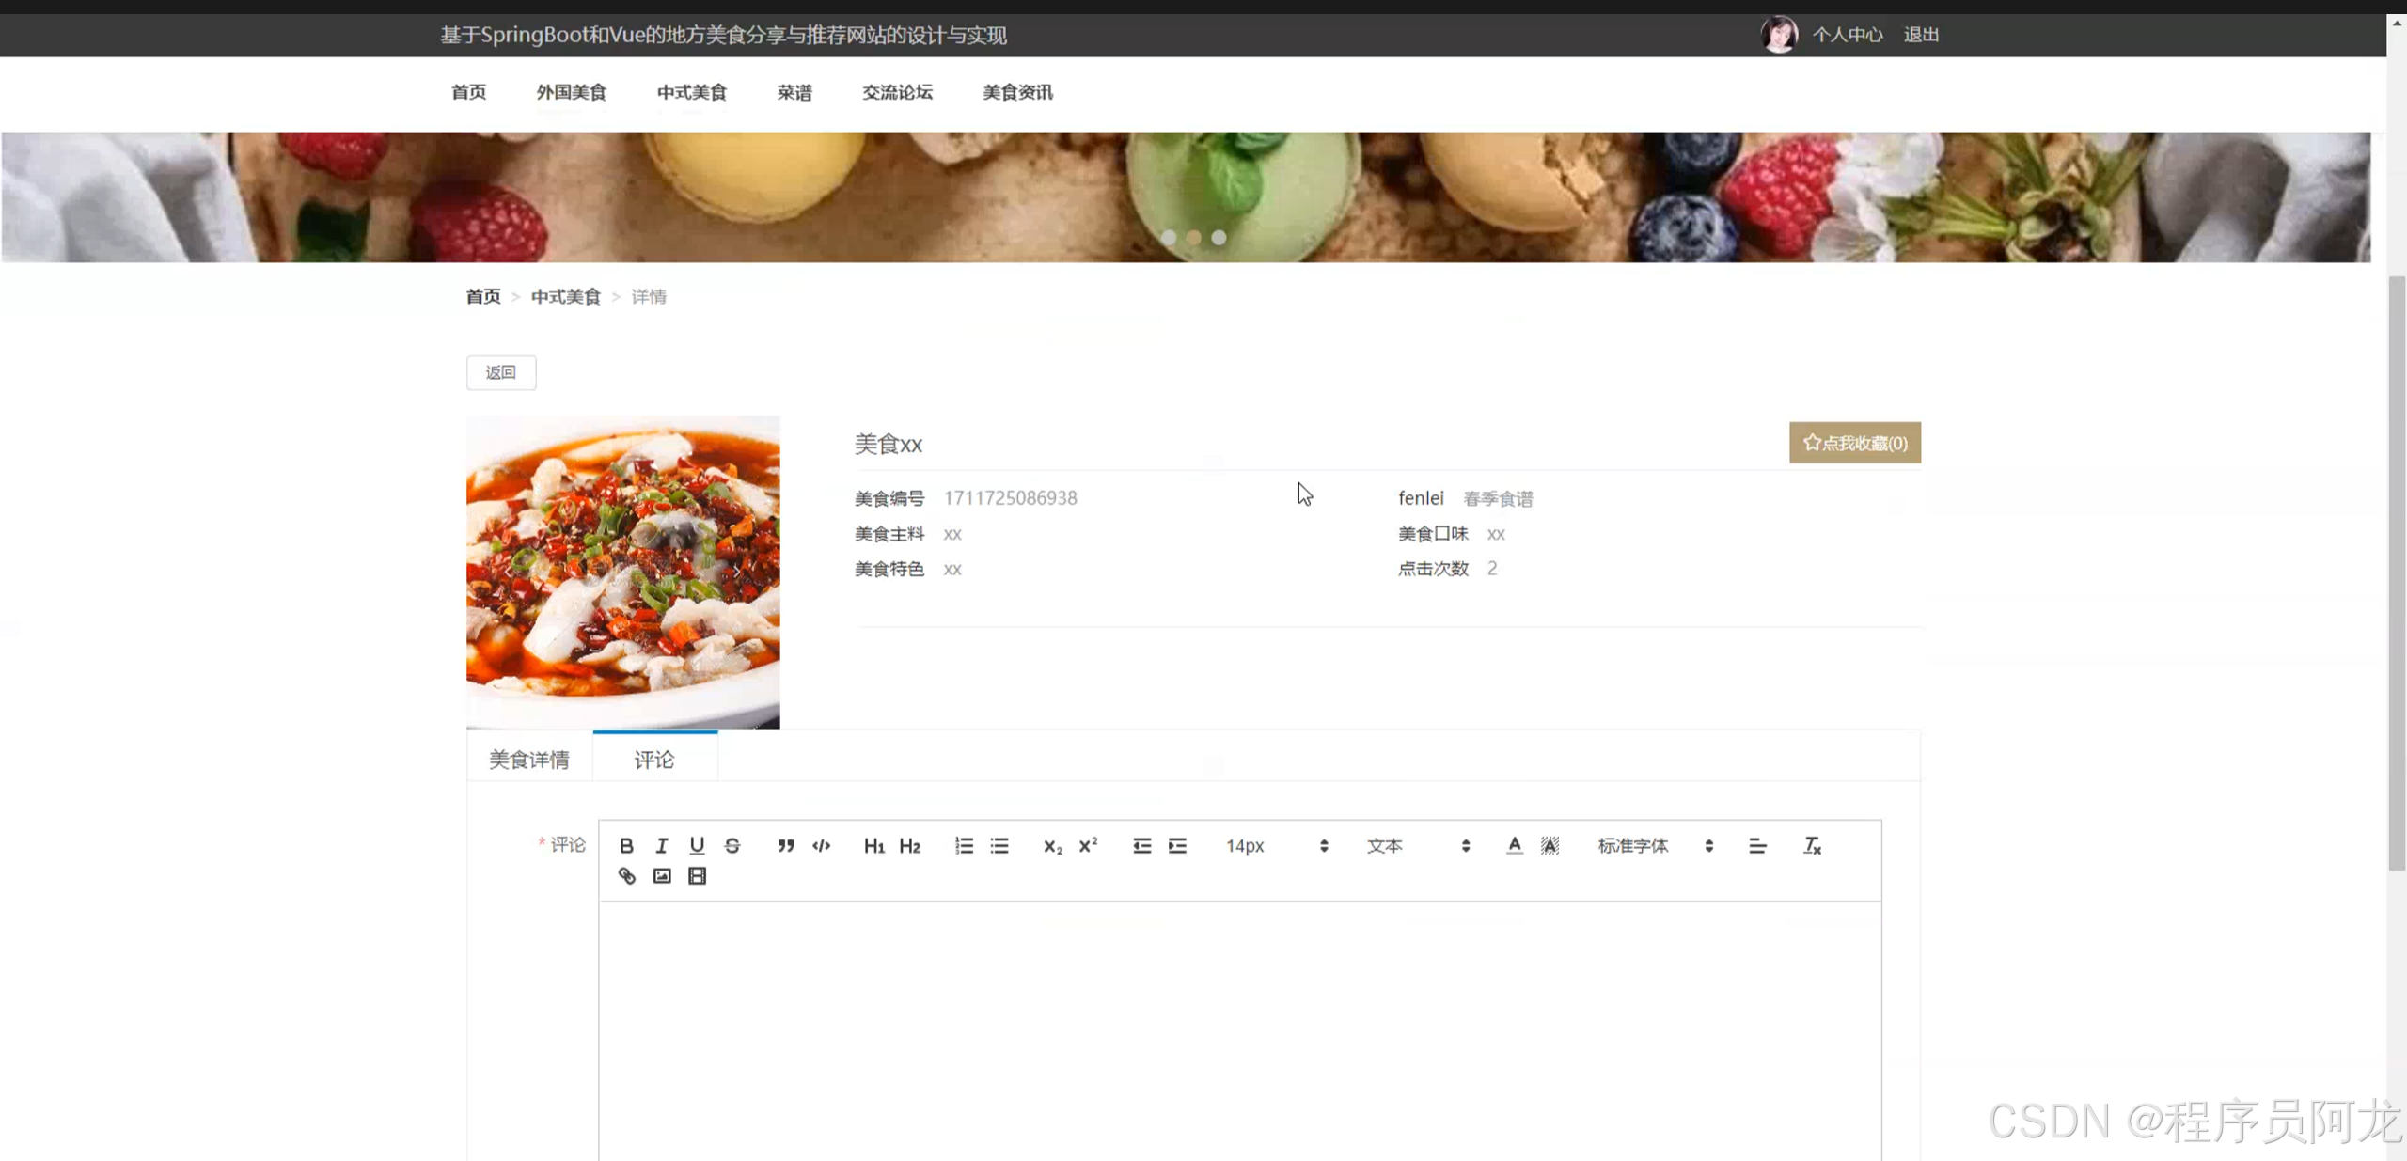
Task: Open the text color picker
Action: 1514,845
